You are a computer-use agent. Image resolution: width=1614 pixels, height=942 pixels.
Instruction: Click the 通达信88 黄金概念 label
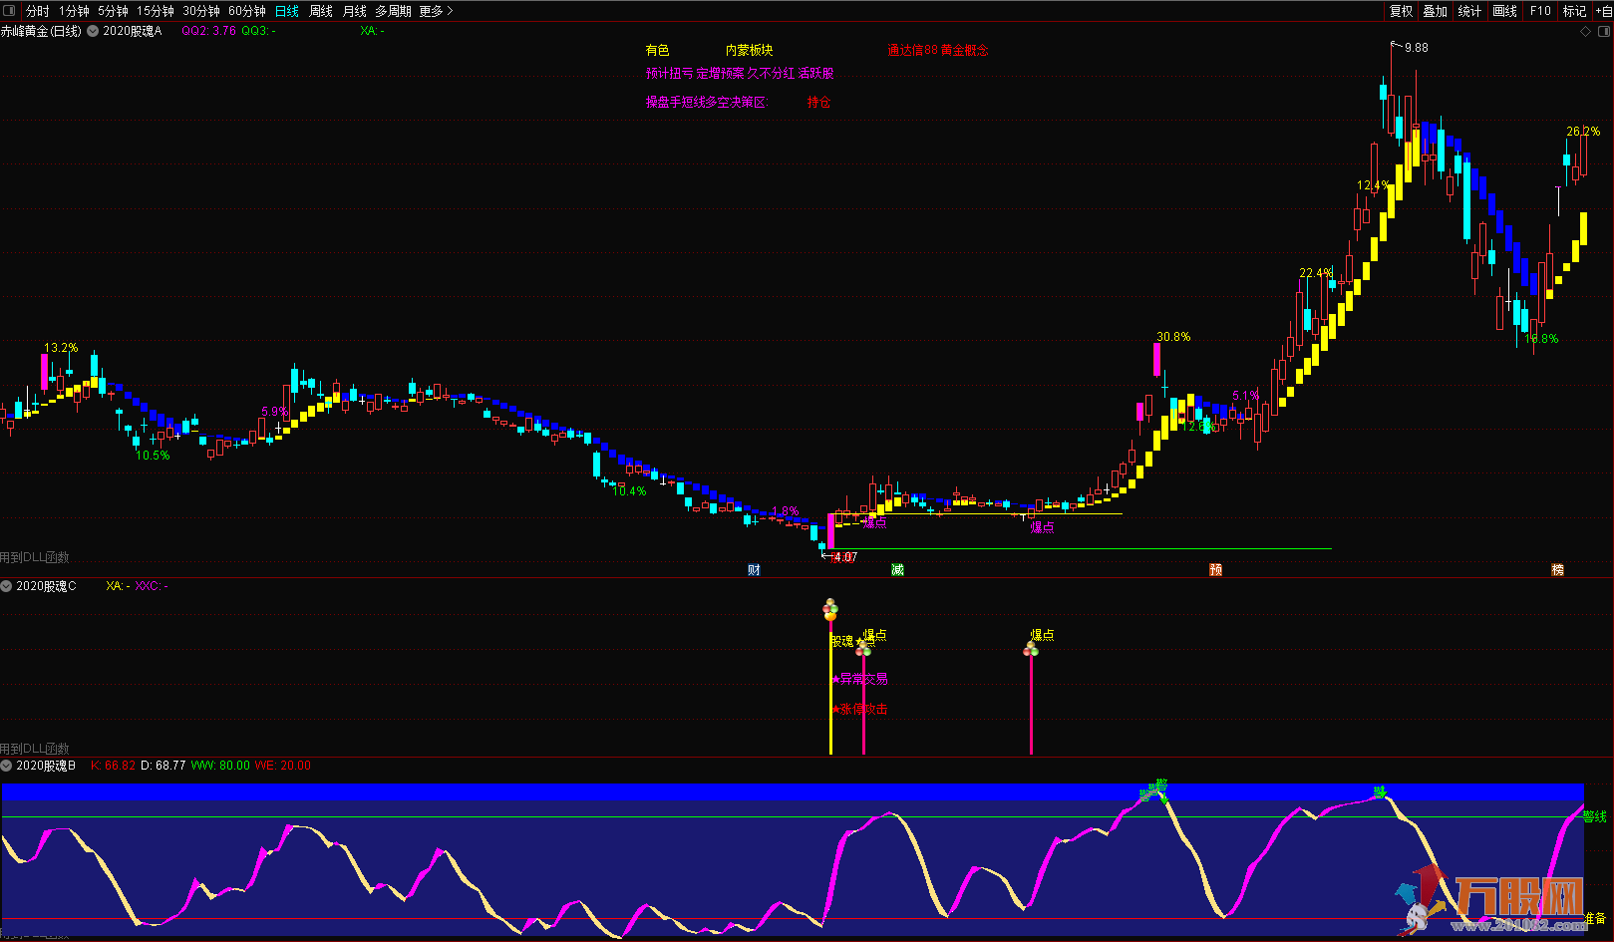click(x=938, y=50)
